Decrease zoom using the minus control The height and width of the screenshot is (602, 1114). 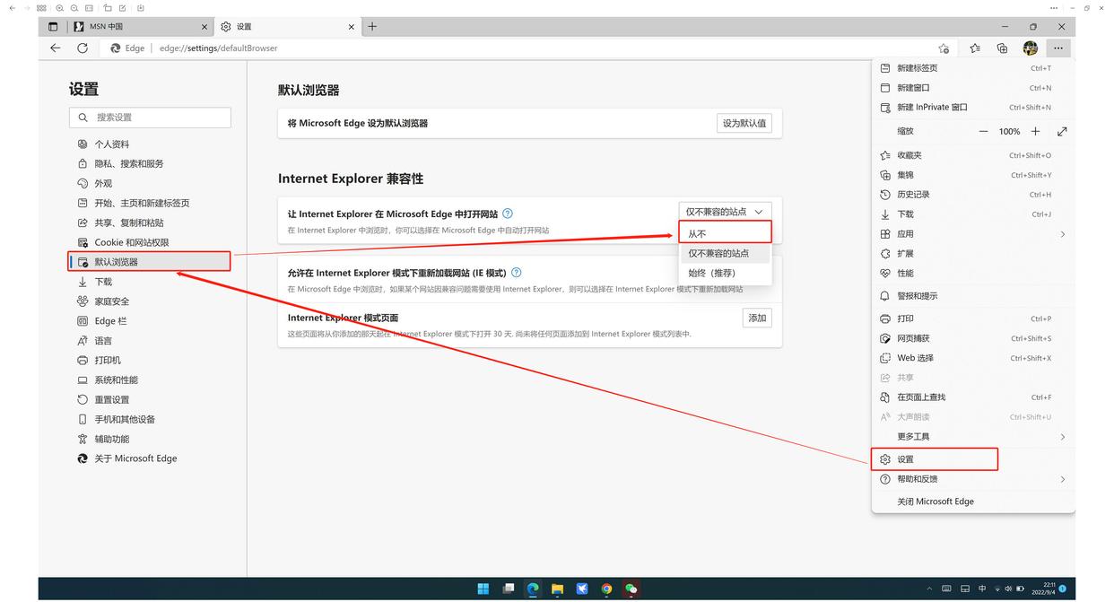pos(983,131)
